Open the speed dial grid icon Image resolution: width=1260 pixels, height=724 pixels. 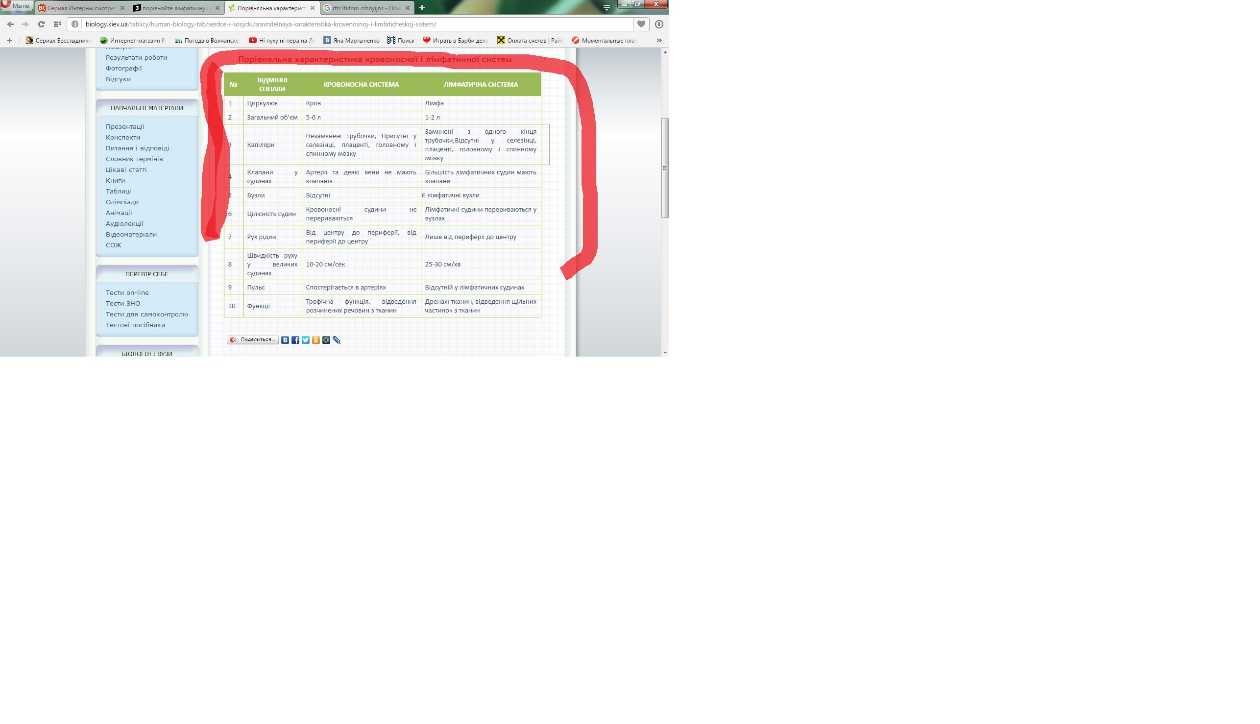click(x=57, y=24)
